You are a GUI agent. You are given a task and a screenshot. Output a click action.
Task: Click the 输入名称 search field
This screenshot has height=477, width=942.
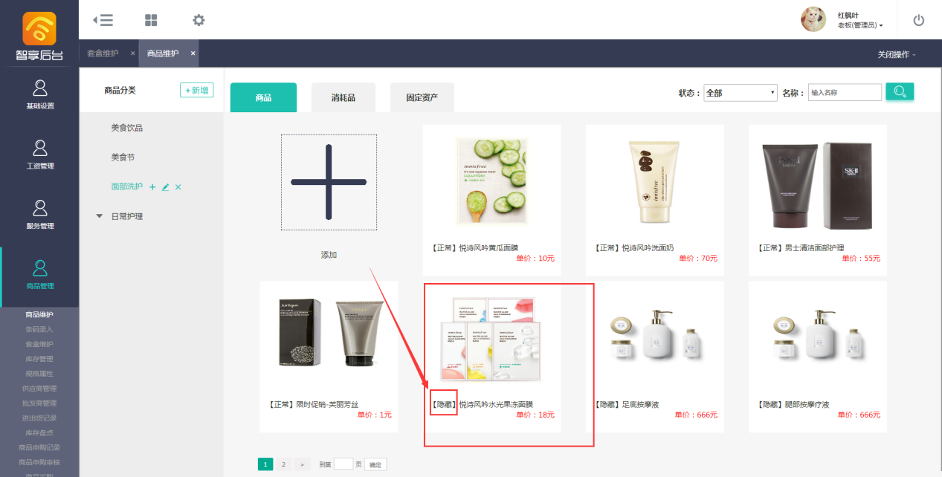(845, 92)
